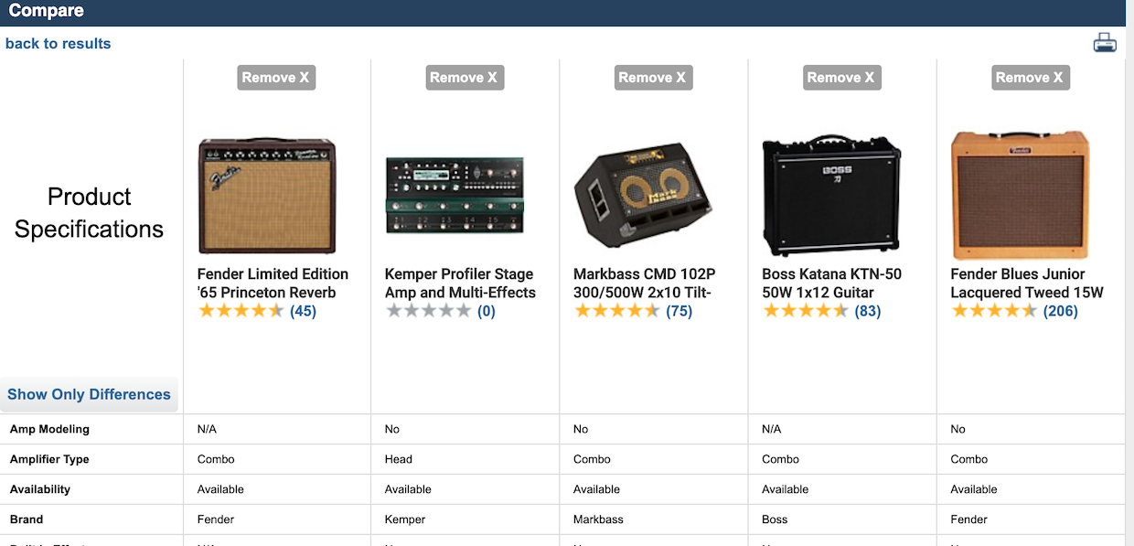Image resolution: width=1134 pixels, height=546 pixels.
Task: Click the print comparison icon
Action: [x=1105, y=42]
